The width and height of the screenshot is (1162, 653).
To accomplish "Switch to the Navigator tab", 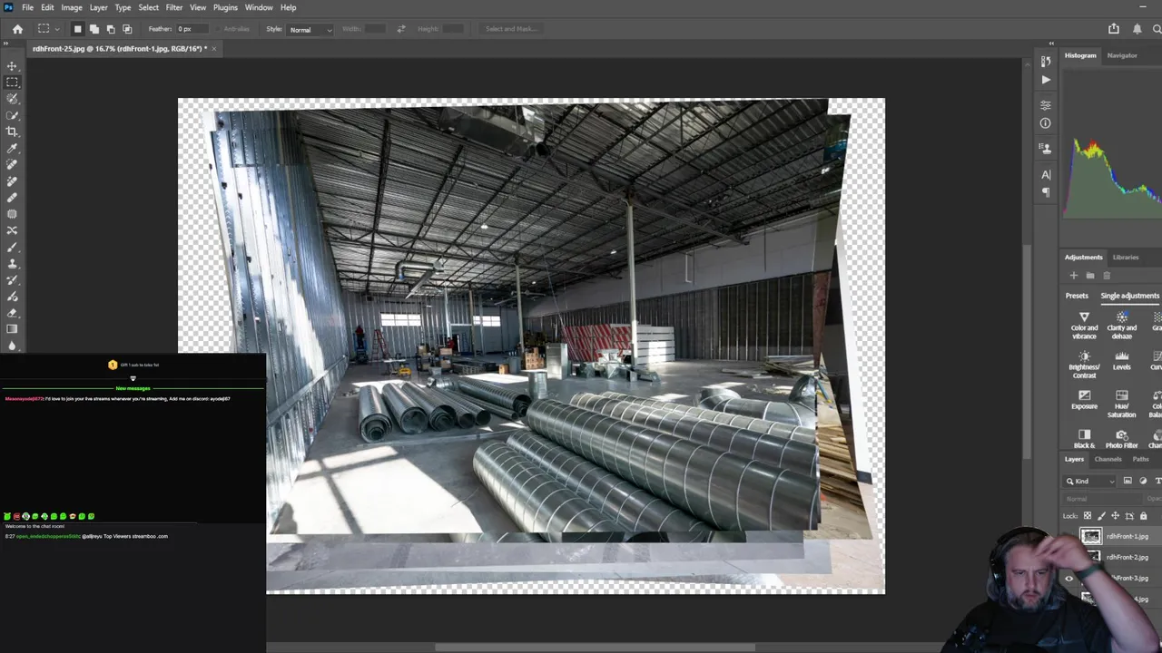I will pyautogui.click(x=1121, y=55).
